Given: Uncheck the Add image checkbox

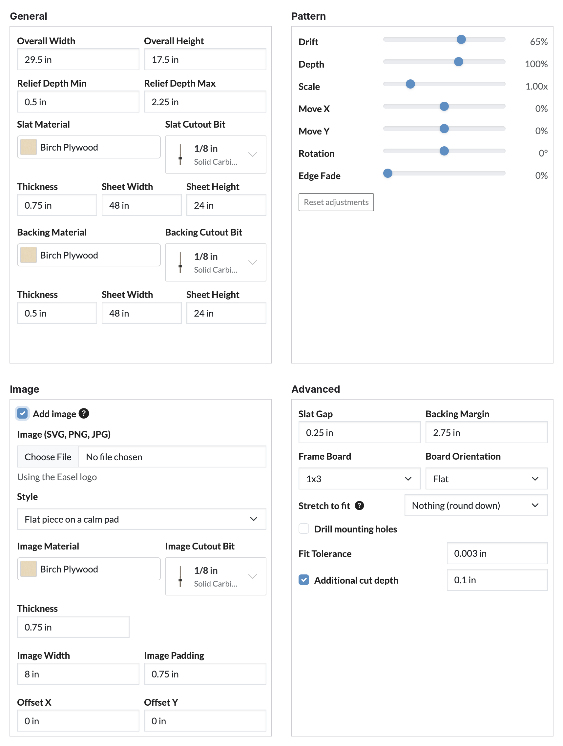Looking at the screenshot, I should (x=22, y=413).
